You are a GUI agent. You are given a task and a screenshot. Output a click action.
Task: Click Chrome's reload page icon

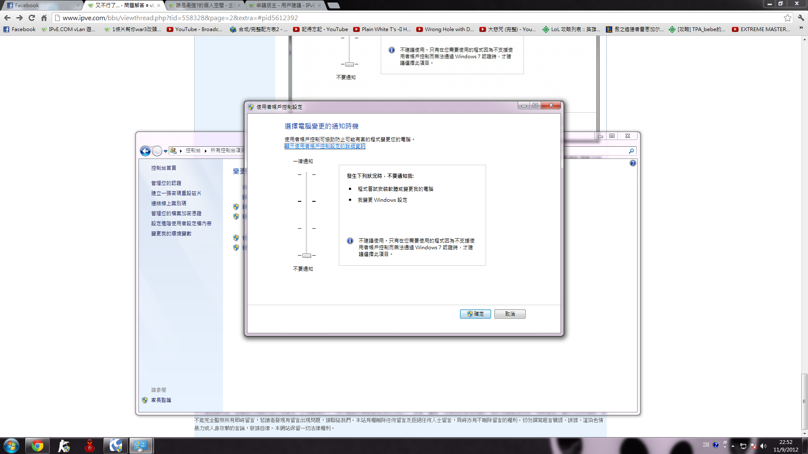click(32, 18)
